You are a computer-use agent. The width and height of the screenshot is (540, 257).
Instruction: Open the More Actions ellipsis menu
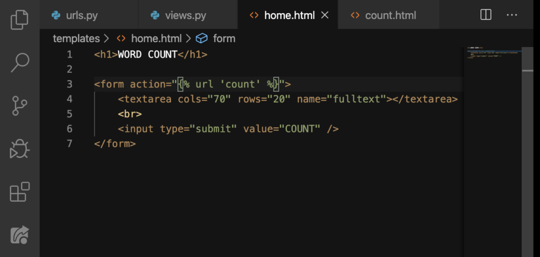(512, 15)
